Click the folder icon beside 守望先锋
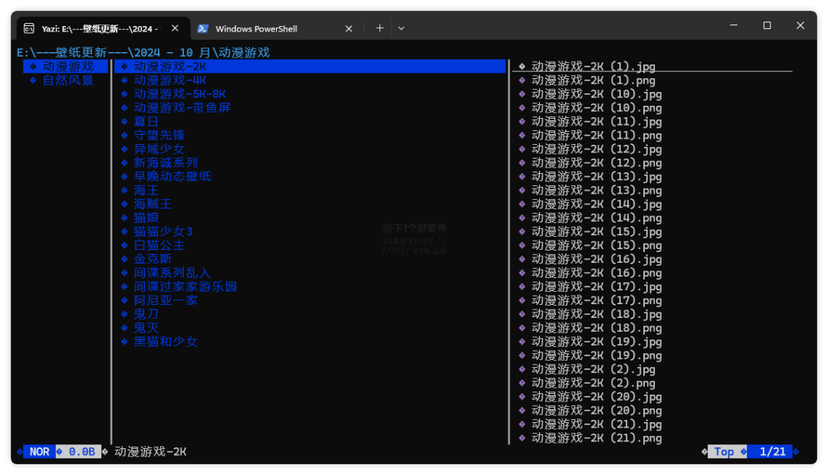Image resolution: width=828 pixels, height=475 pixels. point(124,136)
